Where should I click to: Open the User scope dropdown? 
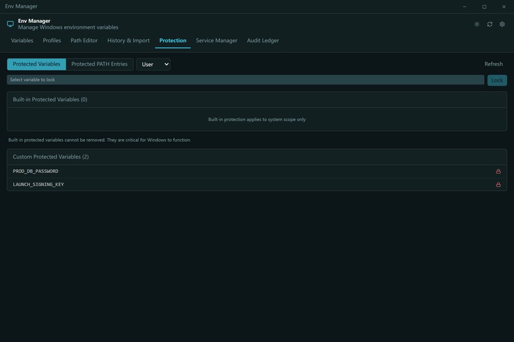[x=153, y=64]
